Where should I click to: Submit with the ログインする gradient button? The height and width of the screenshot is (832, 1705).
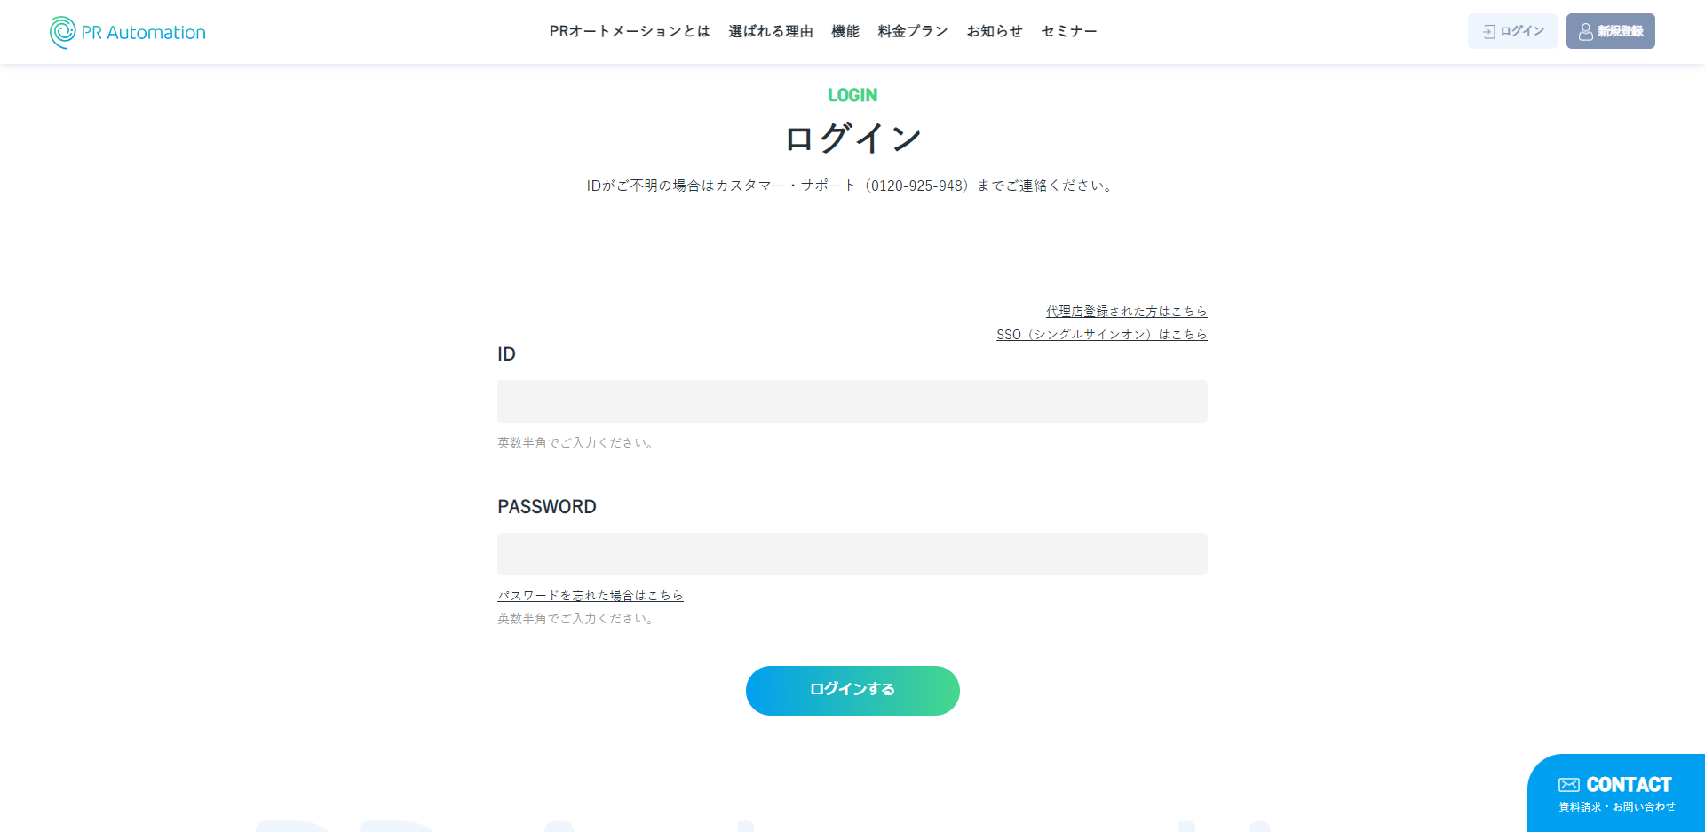(x=852, y=691)
